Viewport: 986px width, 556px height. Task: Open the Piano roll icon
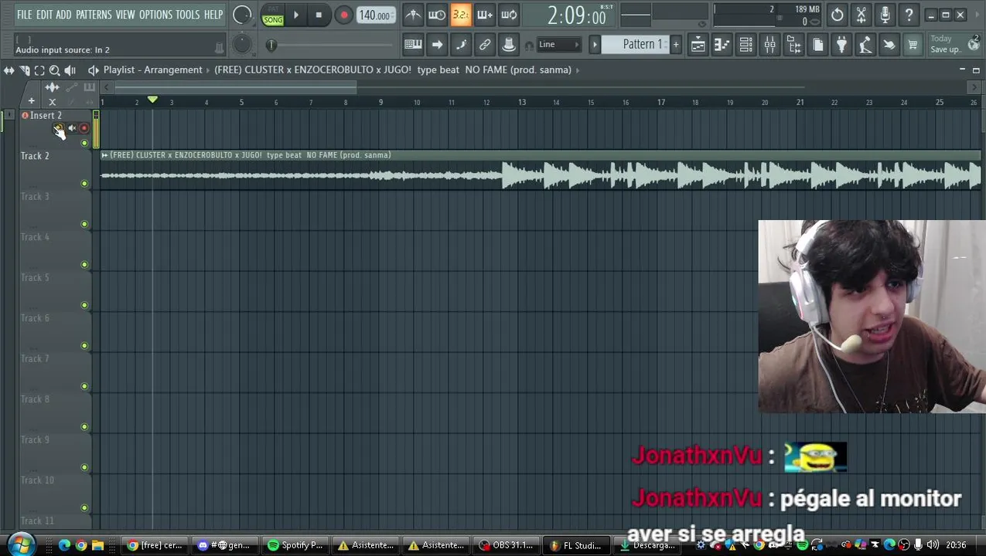pyautogui.click(x=722, y=45)
